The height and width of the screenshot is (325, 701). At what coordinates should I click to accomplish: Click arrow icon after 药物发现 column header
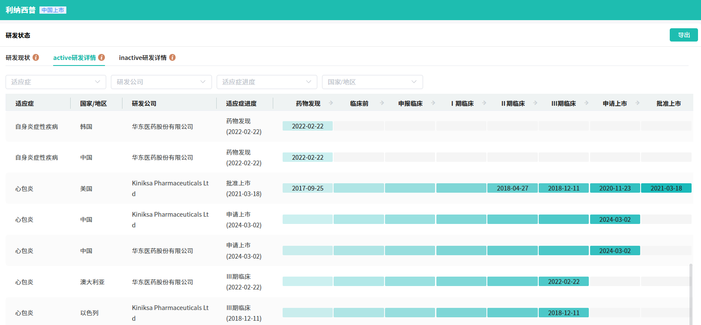coord(331,103)
